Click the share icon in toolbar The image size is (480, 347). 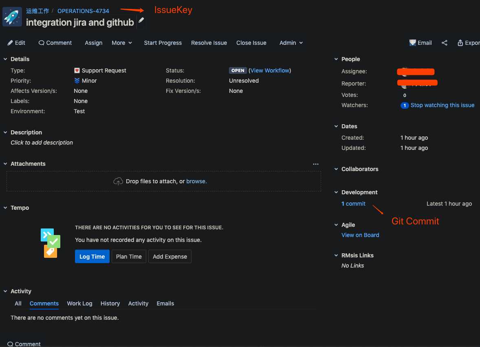[444, 43]
